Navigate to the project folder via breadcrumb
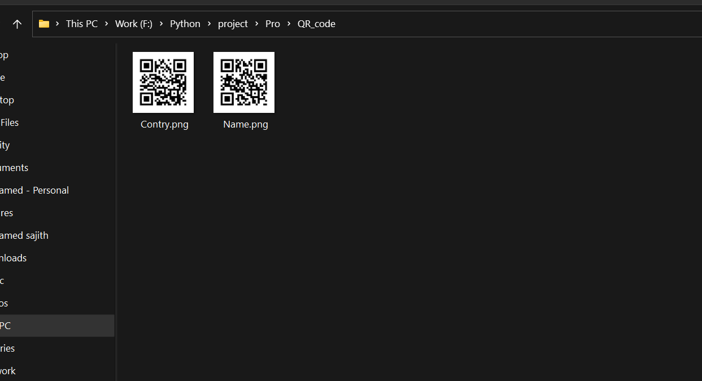Screen dimensions: 702x381 tap(233, 24)
